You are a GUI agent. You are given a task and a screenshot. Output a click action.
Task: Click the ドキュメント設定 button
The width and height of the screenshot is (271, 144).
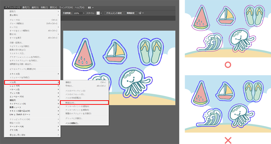click(x=114, y=13)
